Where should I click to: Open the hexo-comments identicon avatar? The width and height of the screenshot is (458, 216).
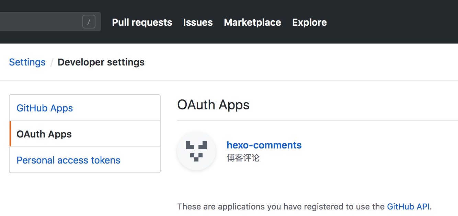pos(196,151)
